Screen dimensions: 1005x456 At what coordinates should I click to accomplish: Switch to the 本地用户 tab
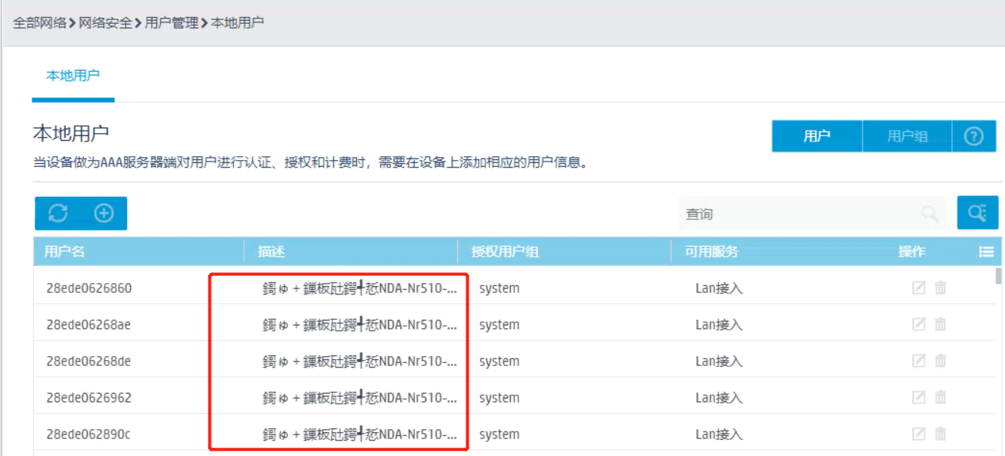pos(73,76)
